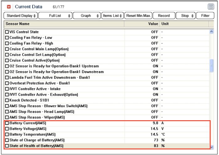Click the scrollbar down arrow
Screen dimensions: 219x155
(x=211, y=147)
